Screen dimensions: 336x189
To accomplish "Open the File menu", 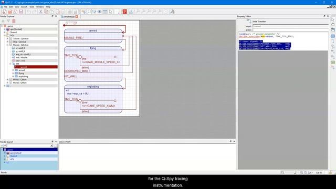I will pos(5,7).
